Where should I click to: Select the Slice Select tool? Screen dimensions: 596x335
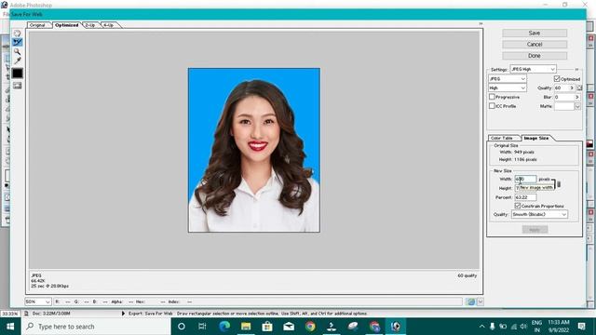tap(17, 42)
